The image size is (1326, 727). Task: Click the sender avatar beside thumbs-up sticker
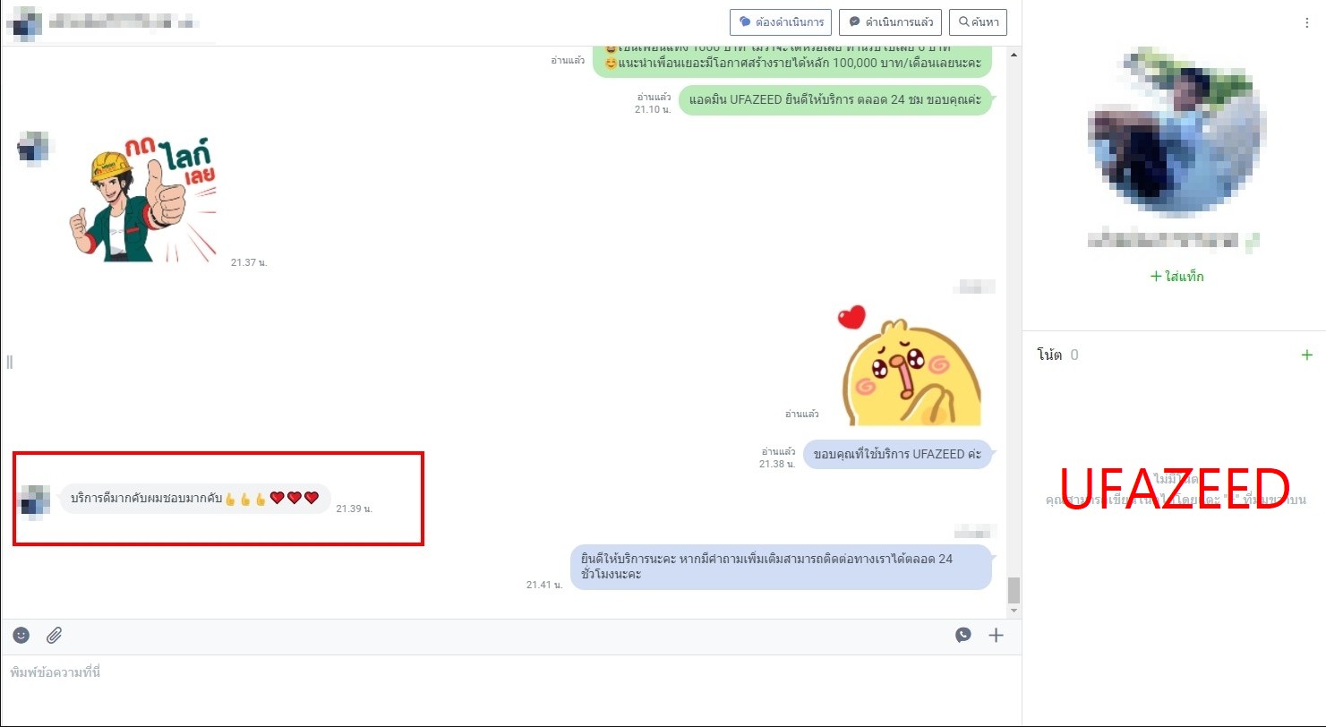[33, 147]
